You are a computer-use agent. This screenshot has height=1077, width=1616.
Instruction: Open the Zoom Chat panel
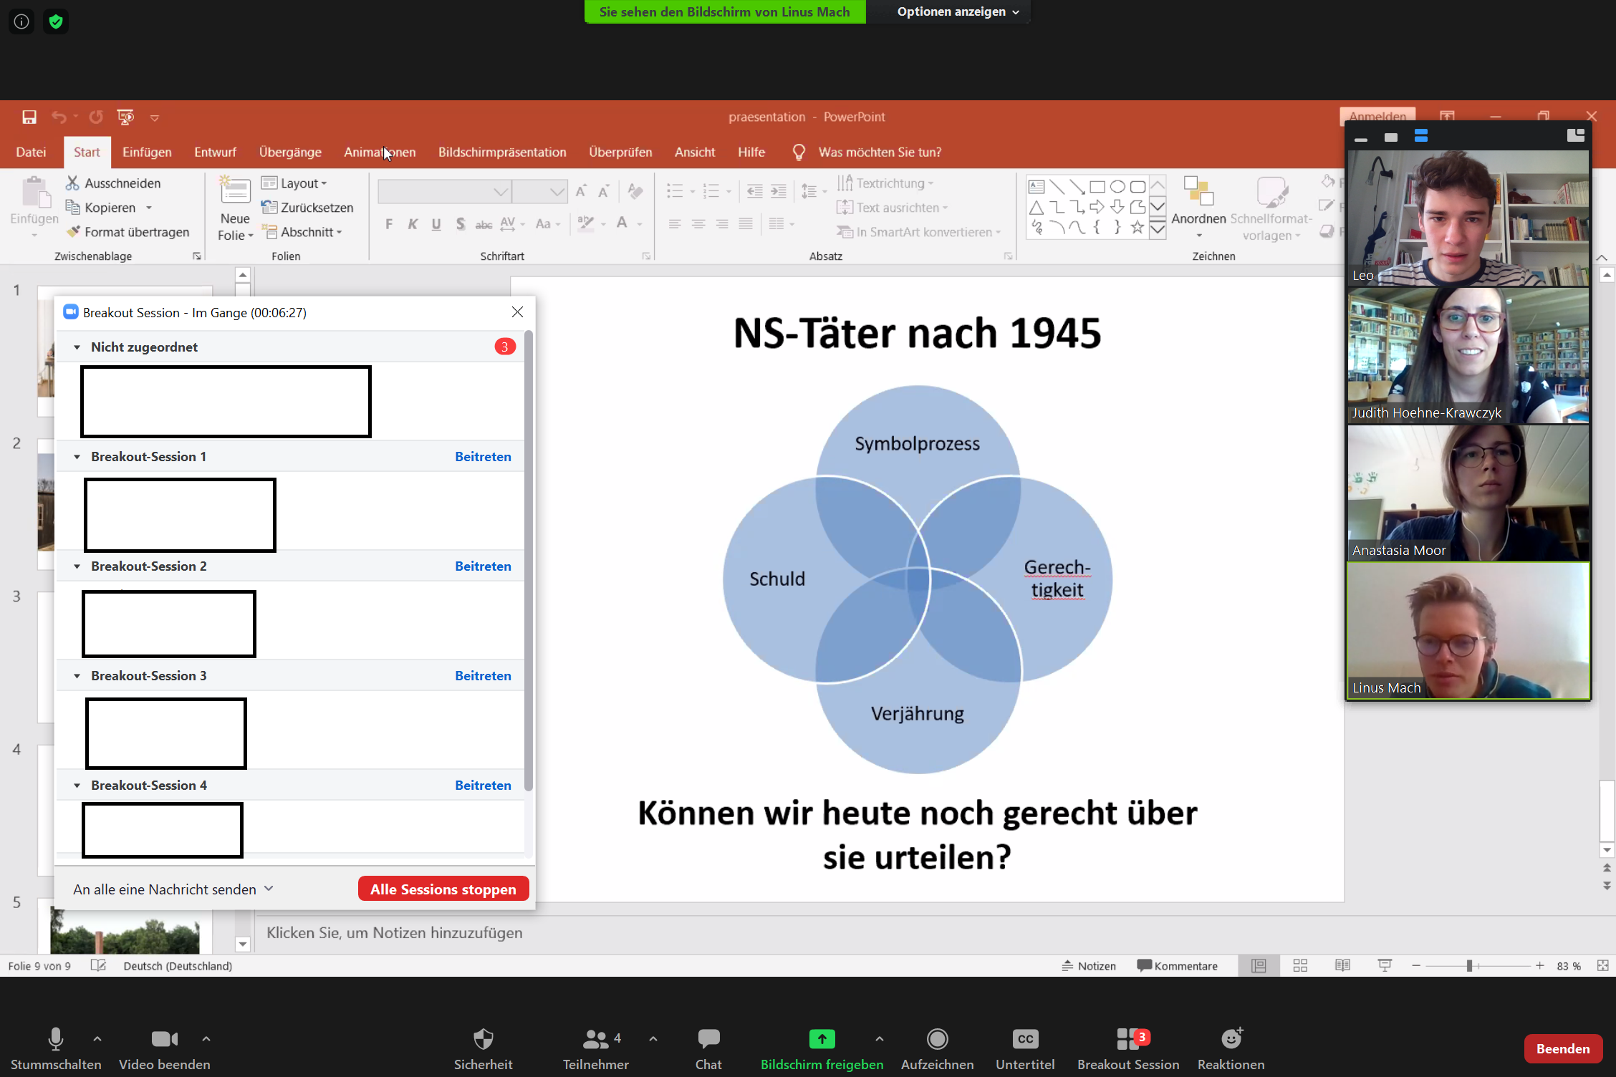coord(708,1039)
